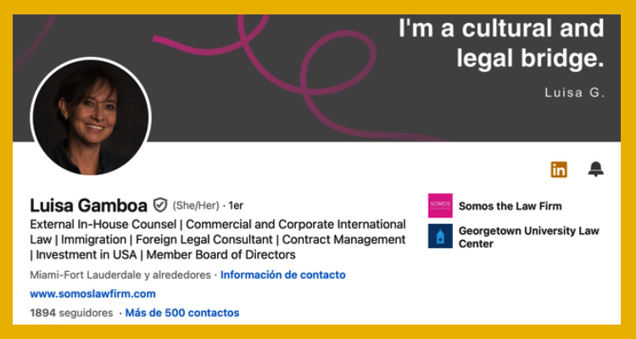Click the (She/Her) pronouns label
This screenshot has width=636, height=339.
[196, 206]
